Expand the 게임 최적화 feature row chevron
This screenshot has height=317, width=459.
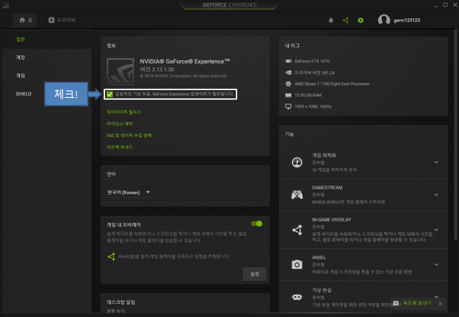pyautogui.click(x=436, y=162)
